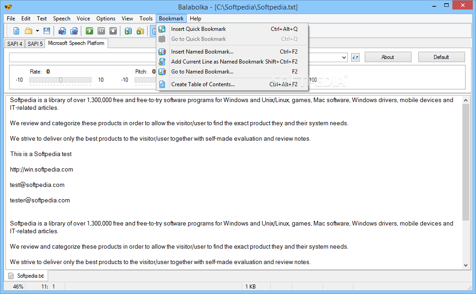Click the voice selection combo box field

(178, 57)
